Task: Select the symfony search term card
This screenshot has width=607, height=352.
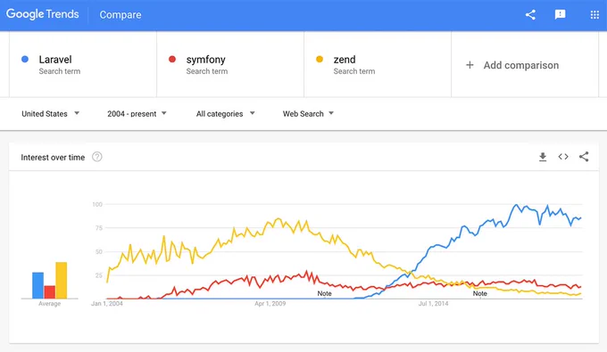Action: coord(230,64)
